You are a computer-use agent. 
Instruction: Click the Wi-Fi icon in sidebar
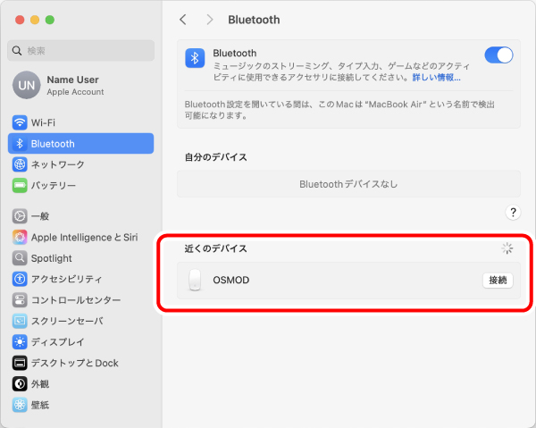(20, 122)
